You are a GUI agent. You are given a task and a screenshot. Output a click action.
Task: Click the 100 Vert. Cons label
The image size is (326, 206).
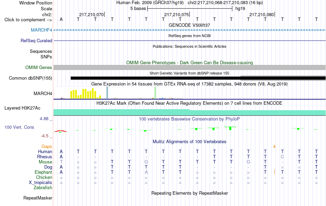(19, 127)
